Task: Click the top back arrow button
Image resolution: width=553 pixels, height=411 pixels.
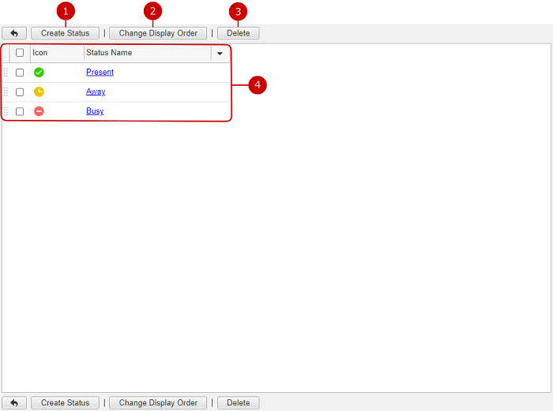Action: coord(14,34)
